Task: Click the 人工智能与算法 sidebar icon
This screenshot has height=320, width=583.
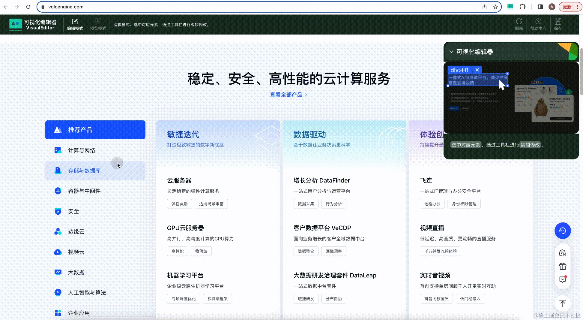Action: [58, 293]
